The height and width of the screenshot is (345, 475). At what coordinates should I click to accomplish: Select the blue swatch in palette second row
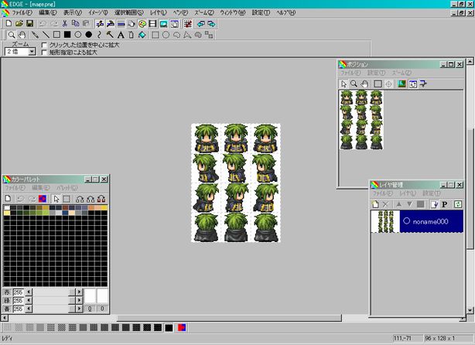coord(65,213)
